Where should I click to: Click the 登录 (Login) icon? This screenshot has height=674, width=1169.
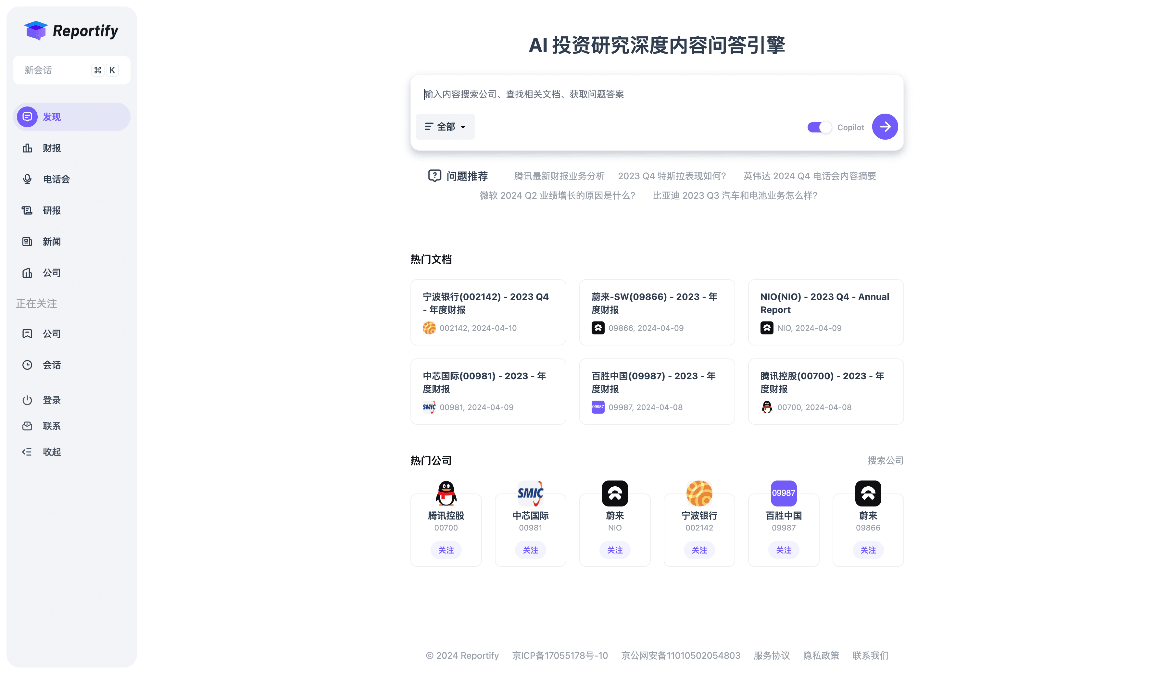[x=27, y=400]
